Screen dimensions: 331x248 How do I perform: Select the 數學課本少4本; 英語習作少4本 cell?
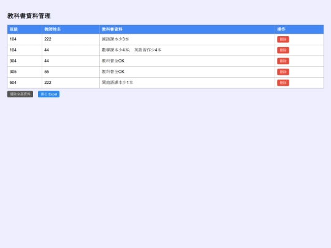point(187,50)
